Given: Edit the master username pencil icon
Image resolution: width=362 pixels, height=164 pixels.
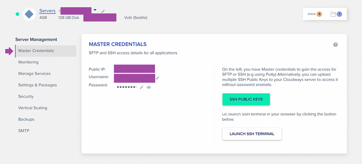Looking at the screenshot, I should 158,78.
